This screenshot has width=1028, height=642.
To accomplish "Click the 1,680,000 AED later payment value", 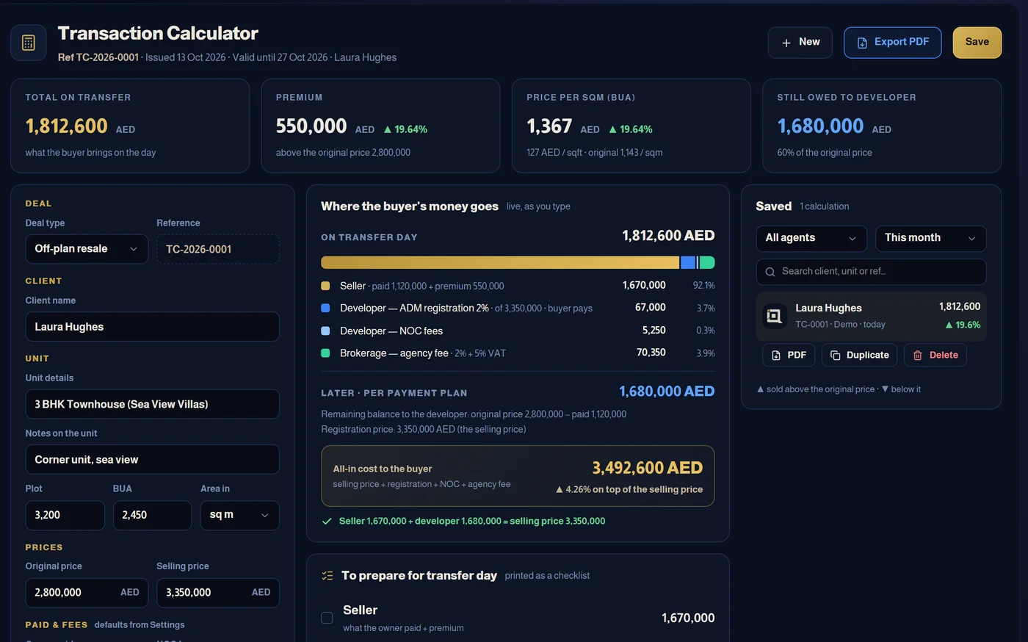I will (x=667, y=392).
